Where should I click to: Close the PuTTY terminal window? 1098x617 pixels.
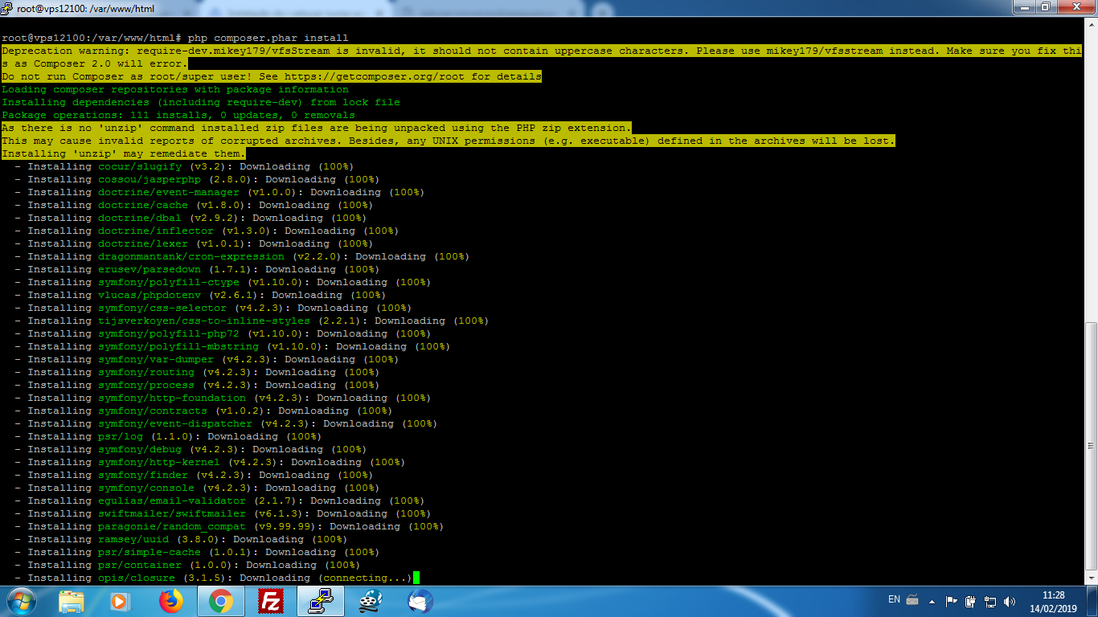(x=1075, y=7)
